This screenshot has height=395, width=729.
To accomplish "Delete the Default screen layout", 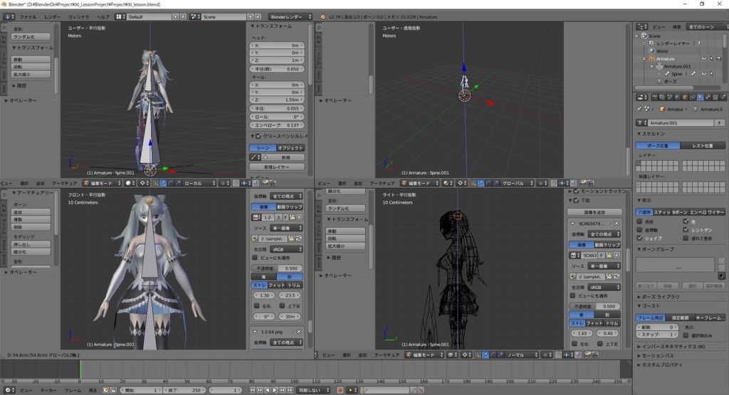I will (x=183, y=17).
